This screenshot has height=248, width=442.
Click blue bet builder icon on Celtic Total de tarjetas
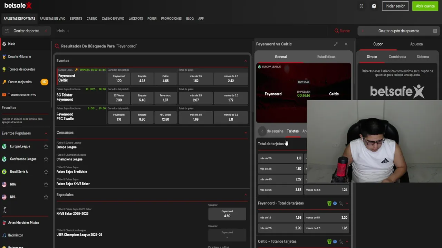coord(335,241)
